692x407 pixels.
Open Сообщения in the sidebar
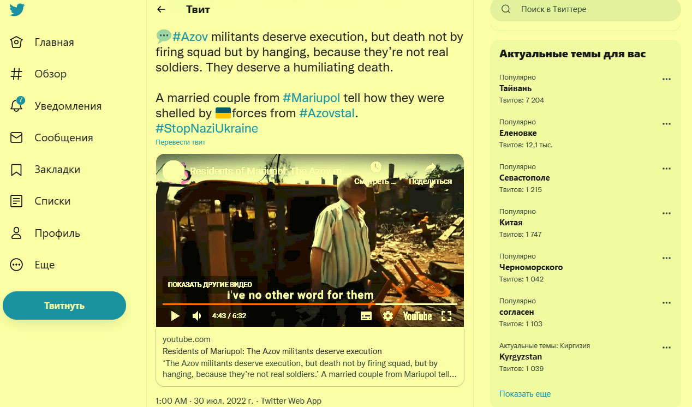coord(63,138)
